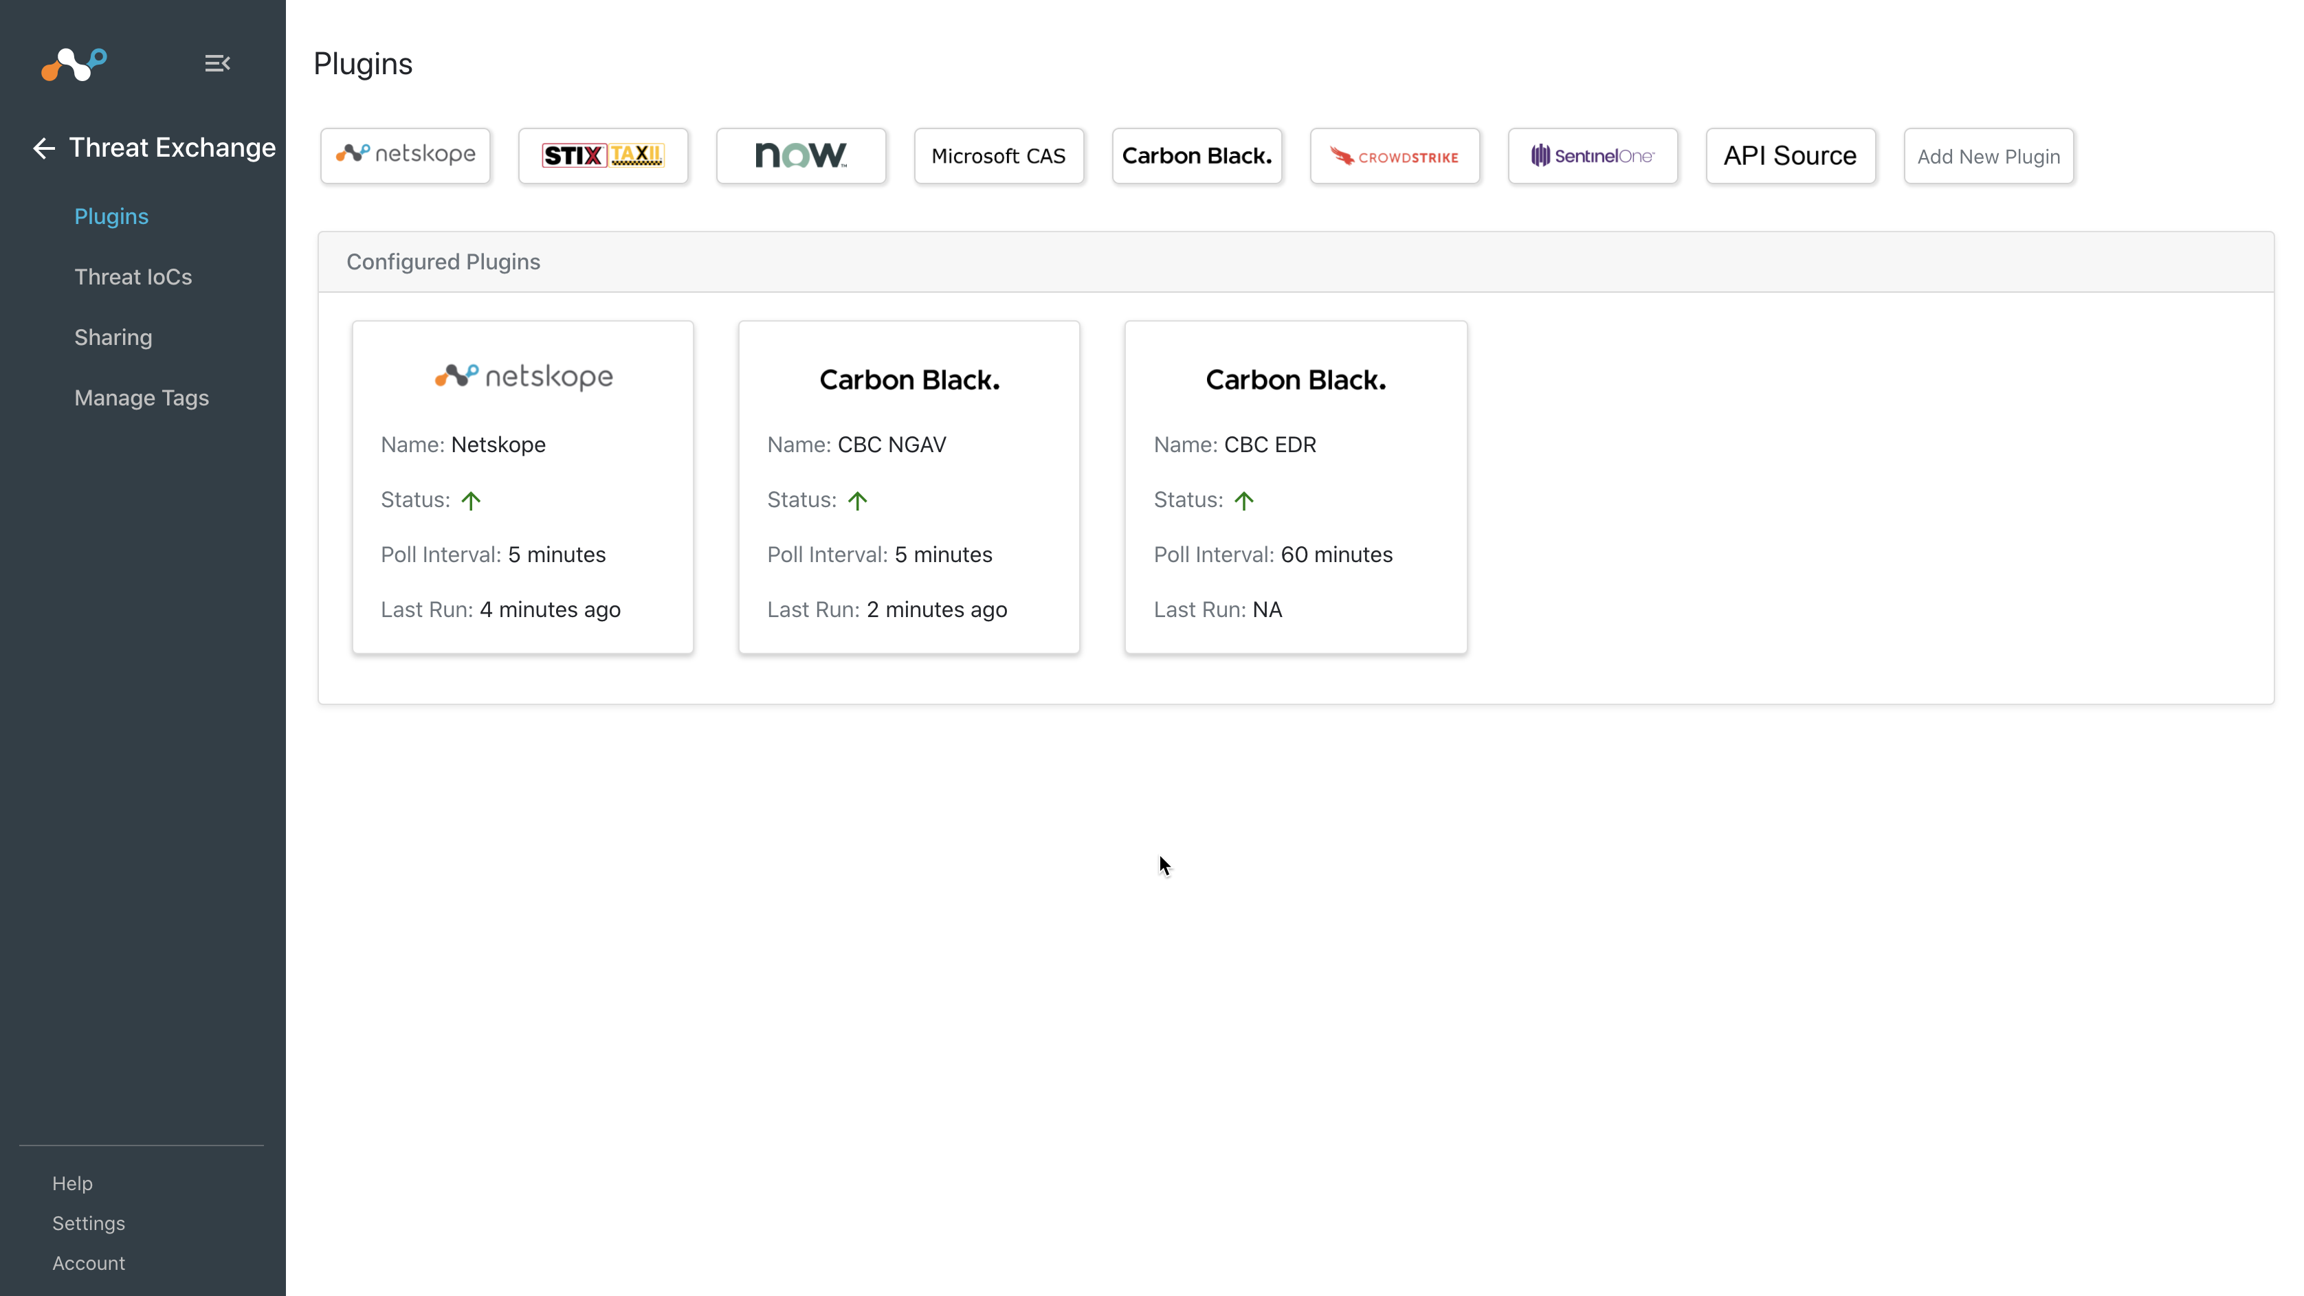Open the configured Netskope plugin card logo

pos(523,377)
